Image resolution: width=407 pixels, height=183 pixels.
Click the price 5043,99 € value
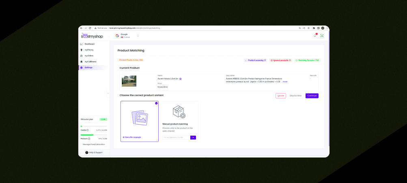coord(162,87)
